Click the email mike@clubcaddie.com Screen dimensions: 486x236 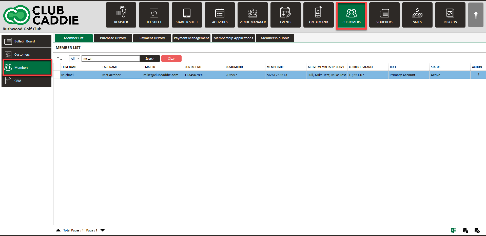click(163, 75)
